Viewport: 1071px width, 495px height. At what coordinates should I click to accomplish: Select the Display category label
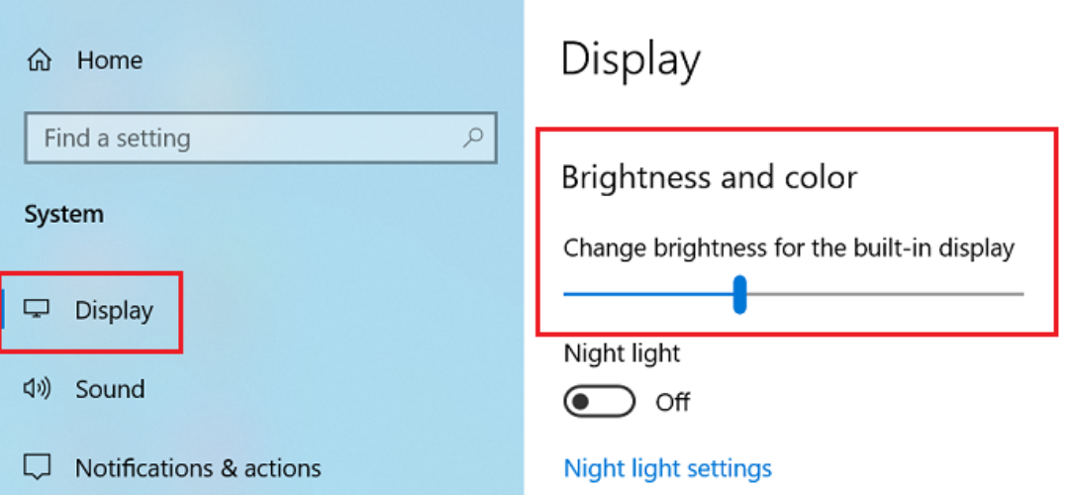[x=114, y=311]
